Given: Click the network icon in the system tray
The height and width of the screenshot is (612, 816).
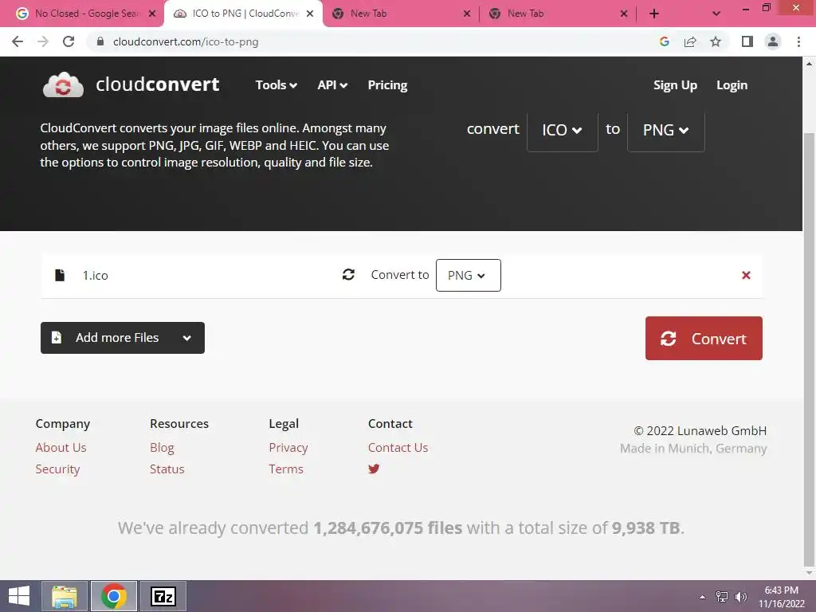Looking at the screenshot, I should 722,597.
